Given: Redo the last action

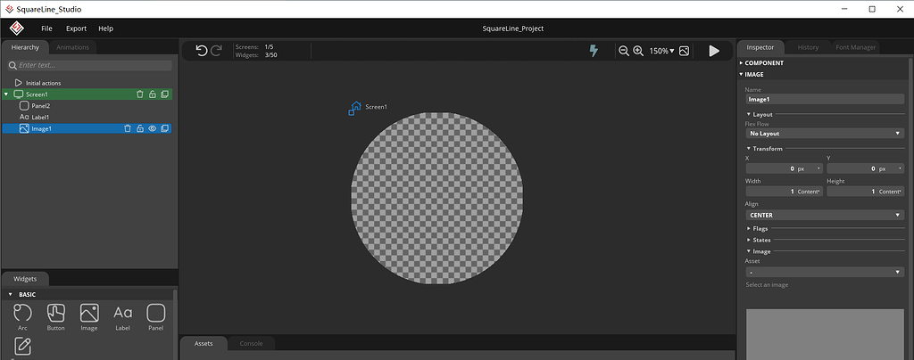Looking at the screenshot, I should pos(216,51).
